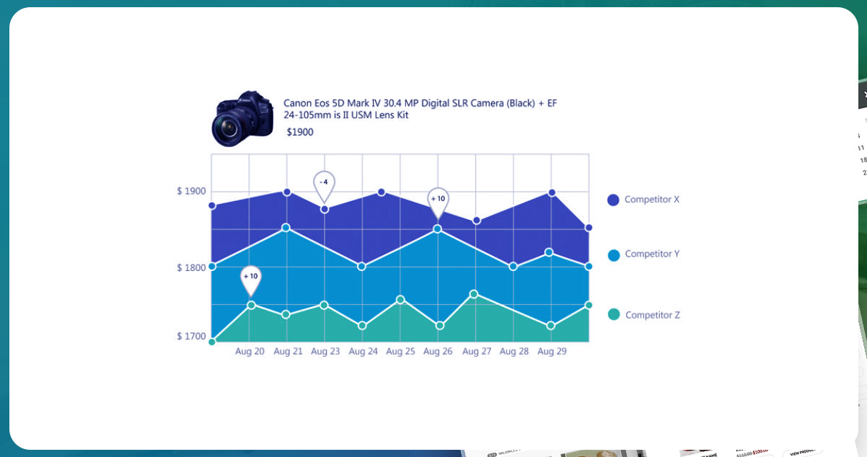Click the 'Aug 28' x-axis label
Image resolution: width=867 pixels, height=457 pixels.
[514, 352]
